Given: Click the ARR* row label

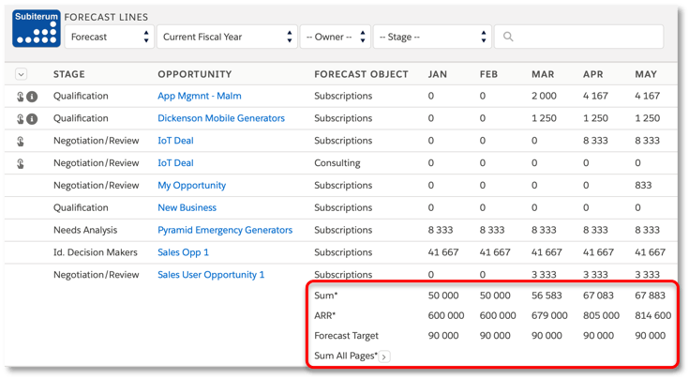Looking at the screenshot, I should click(324, 316).
